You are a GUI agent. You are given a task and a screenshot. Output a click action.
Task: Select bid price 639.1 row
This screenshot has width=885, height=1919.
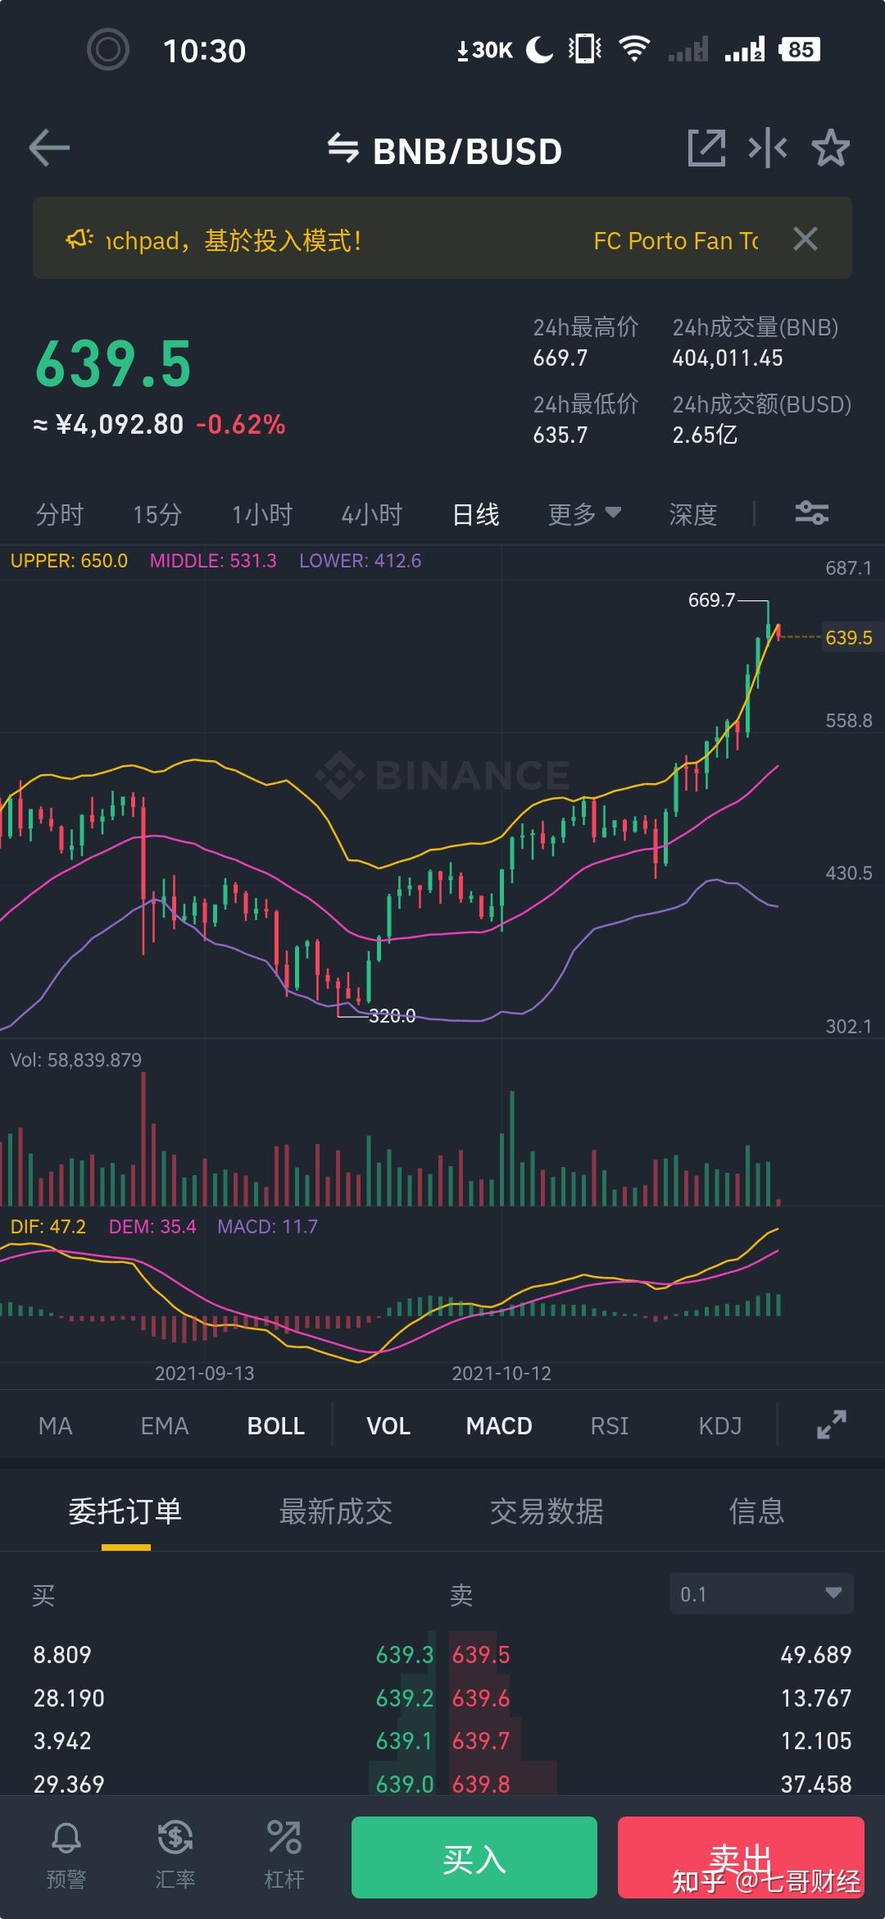405,1740
